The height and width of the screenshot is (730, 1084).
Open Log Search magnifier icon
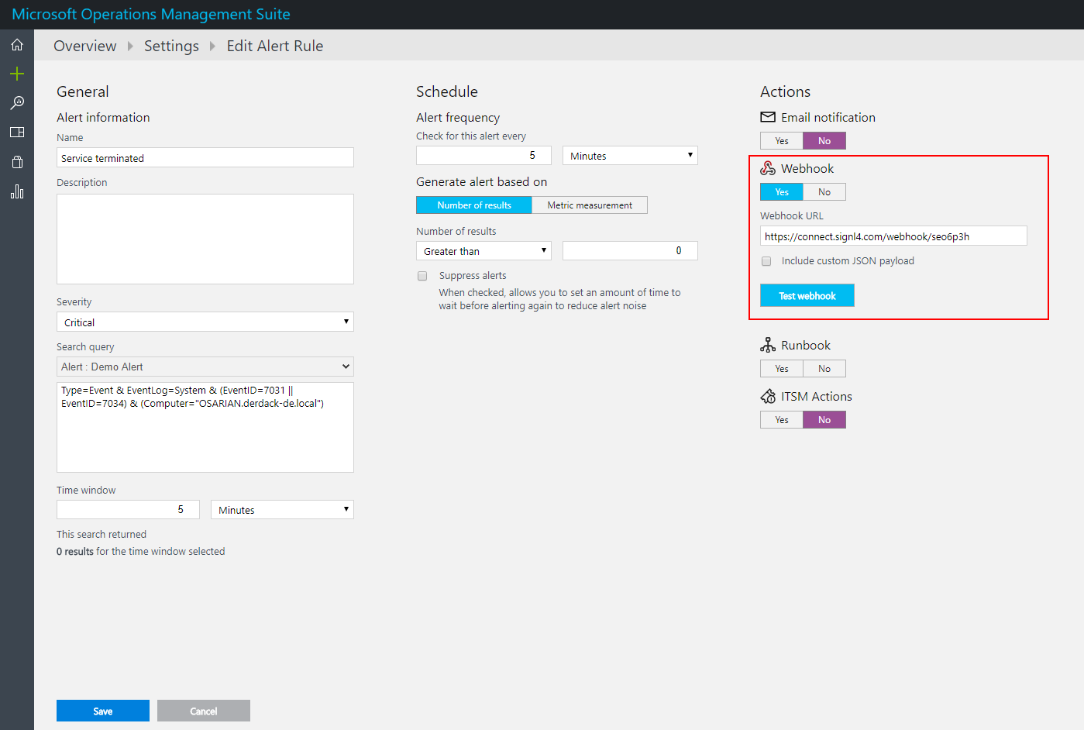pyautogui.click(x=17, y=103)
